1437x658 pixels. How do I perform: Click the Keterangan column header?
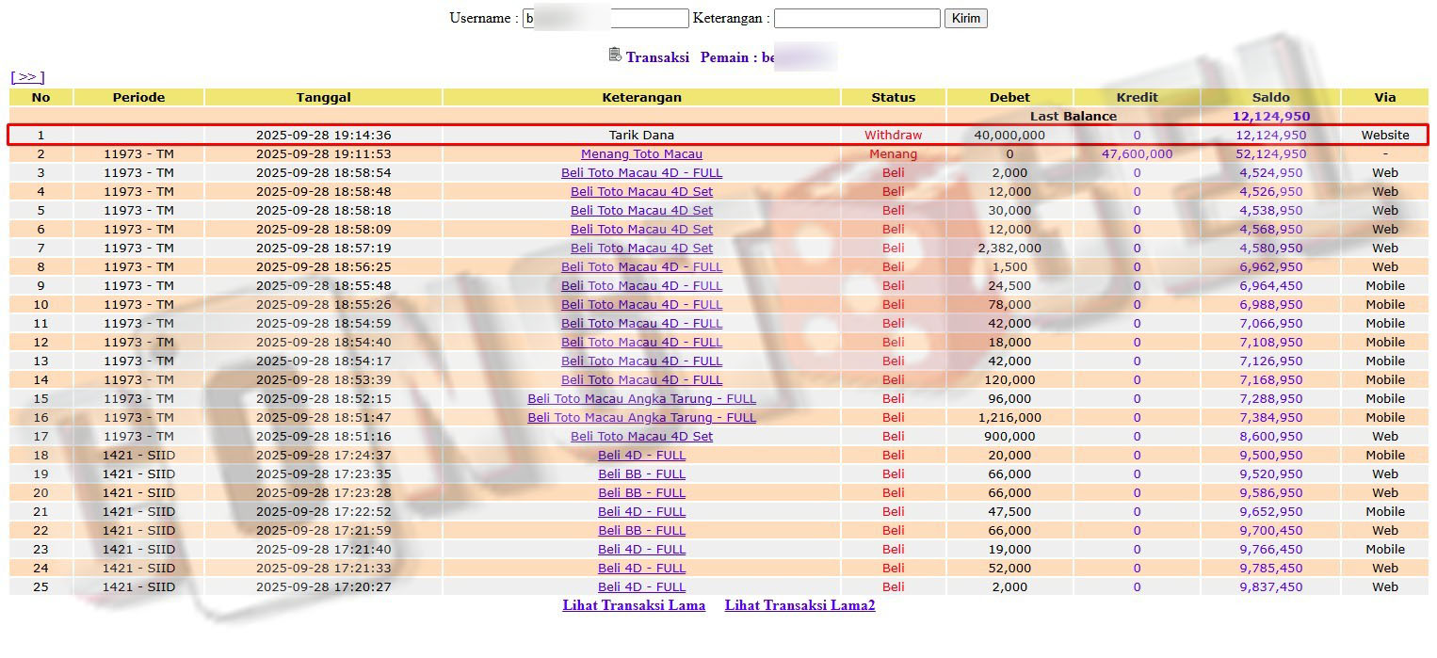(x=641, y=97)
